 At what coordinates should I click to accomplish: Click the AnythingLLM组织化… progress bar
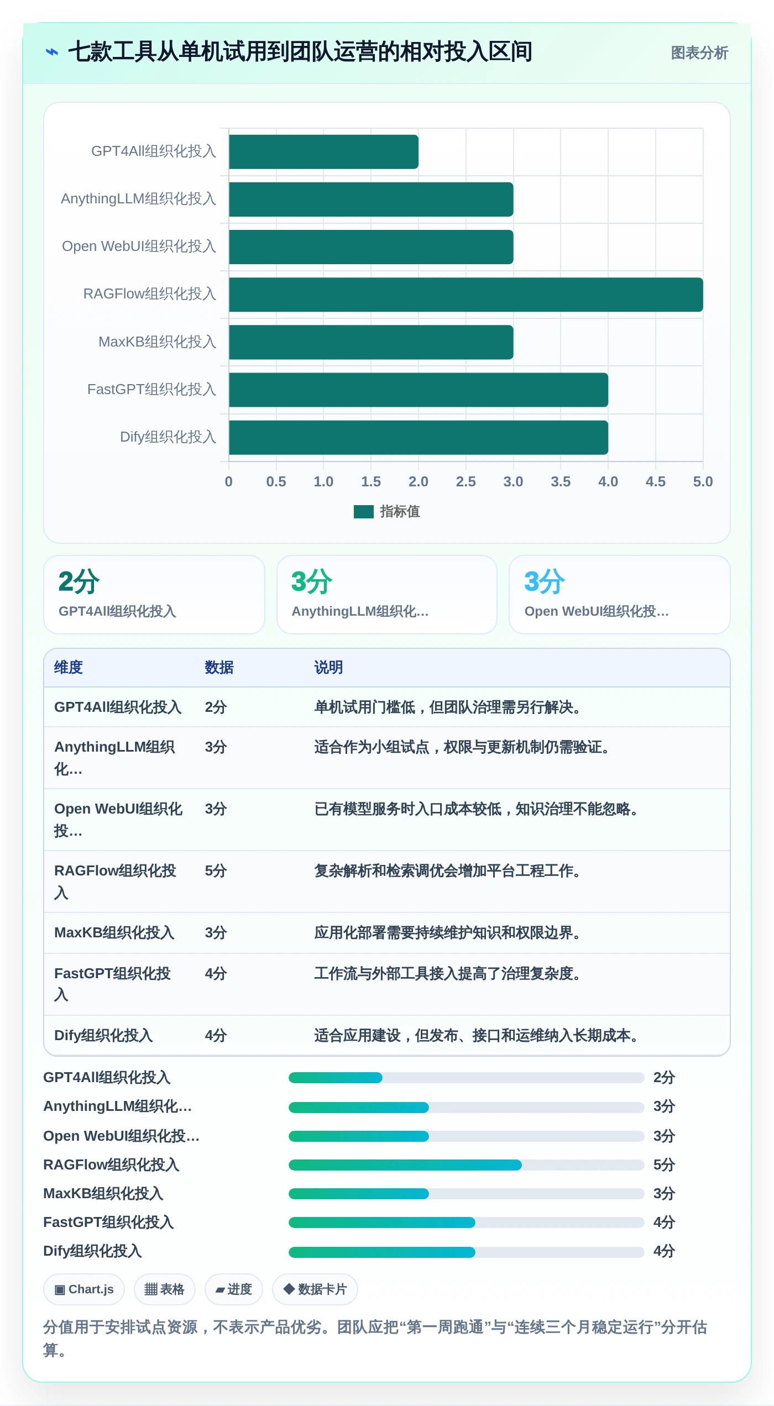(466, 1108)
